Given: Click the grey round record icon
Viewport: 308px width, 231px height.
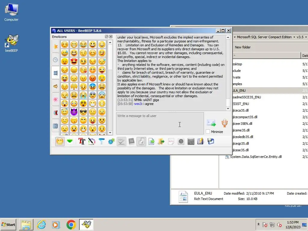Looking at the screenshot, I should (x=181, y=141).
